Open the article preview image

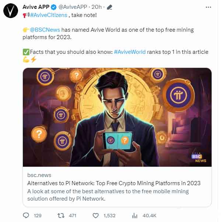pos(117,116)
